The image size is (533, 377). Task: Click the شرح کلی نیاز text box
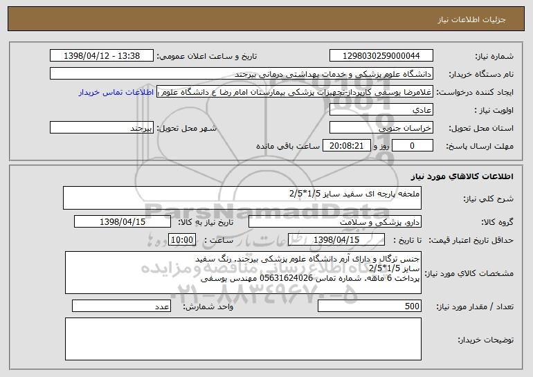242,198
